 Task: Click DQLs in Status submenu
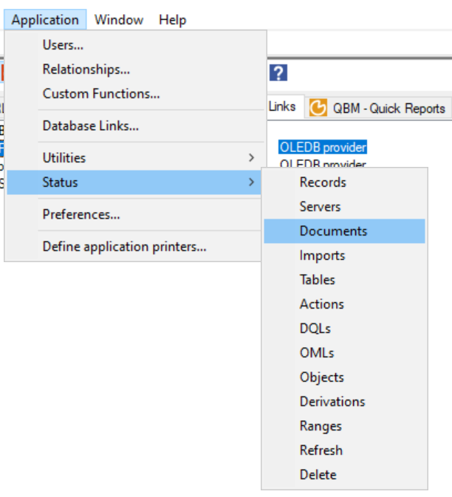[315, 329]
